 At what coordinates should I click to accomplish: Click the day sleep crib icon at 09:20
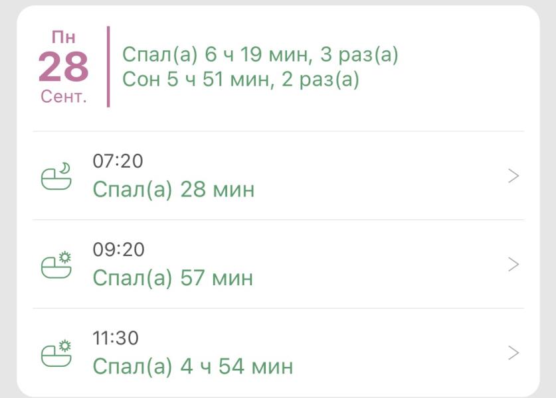(56, 265)
